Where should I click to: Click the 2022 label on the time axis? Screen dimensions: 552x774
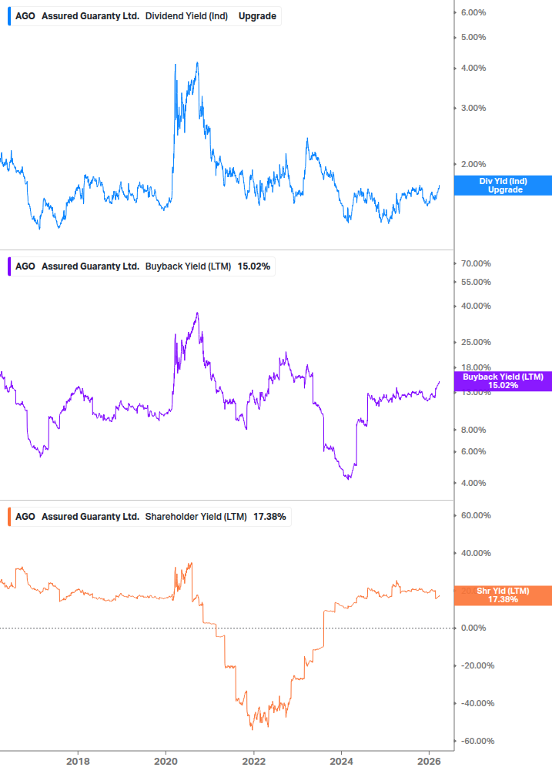(253, 761)
